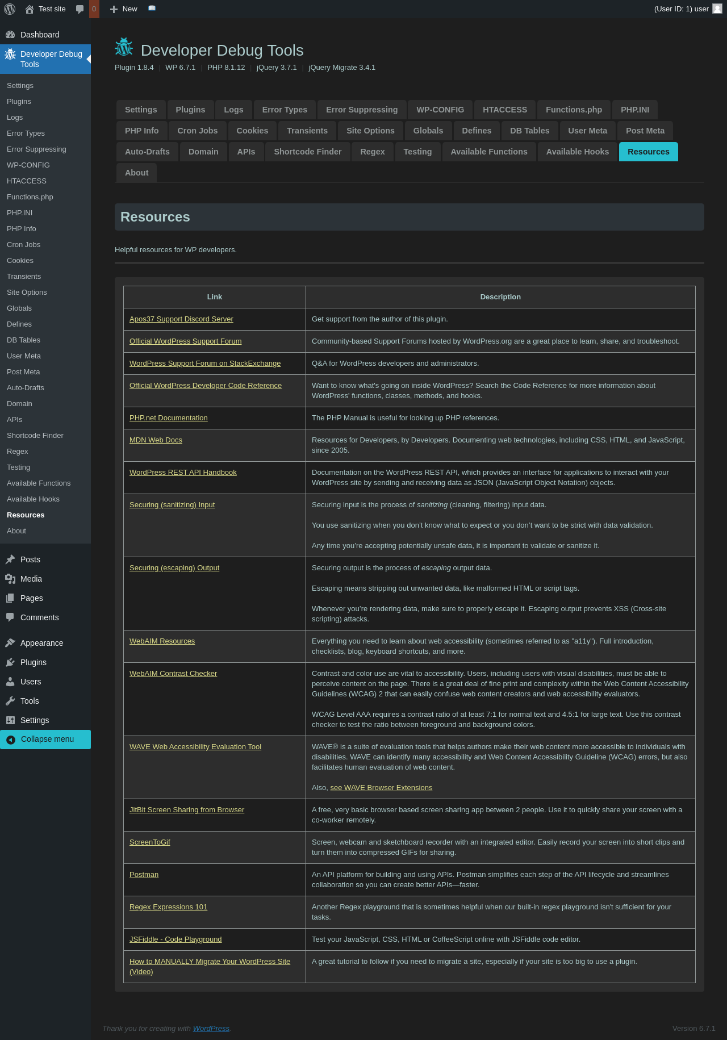
Task: Click the Tools wrench icon
Action: tap(10, 701)
